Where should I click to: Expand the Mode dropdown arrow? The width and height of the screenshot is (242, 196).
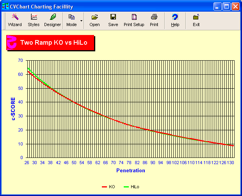coord(81,20)
